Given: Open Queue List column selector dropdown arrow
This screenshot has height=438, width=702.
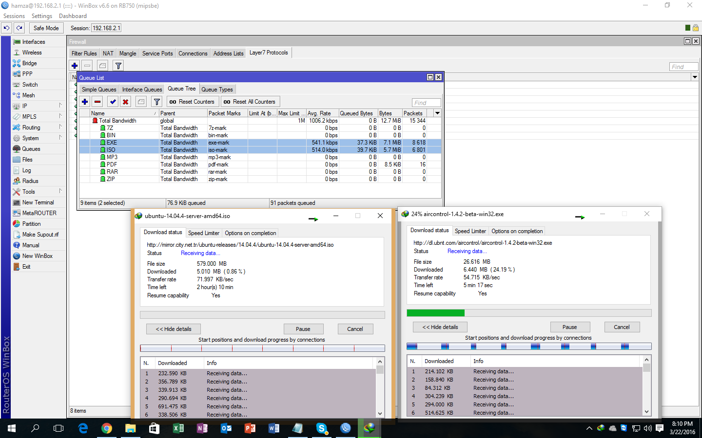Looking at the screenshot, I should 437,113.
